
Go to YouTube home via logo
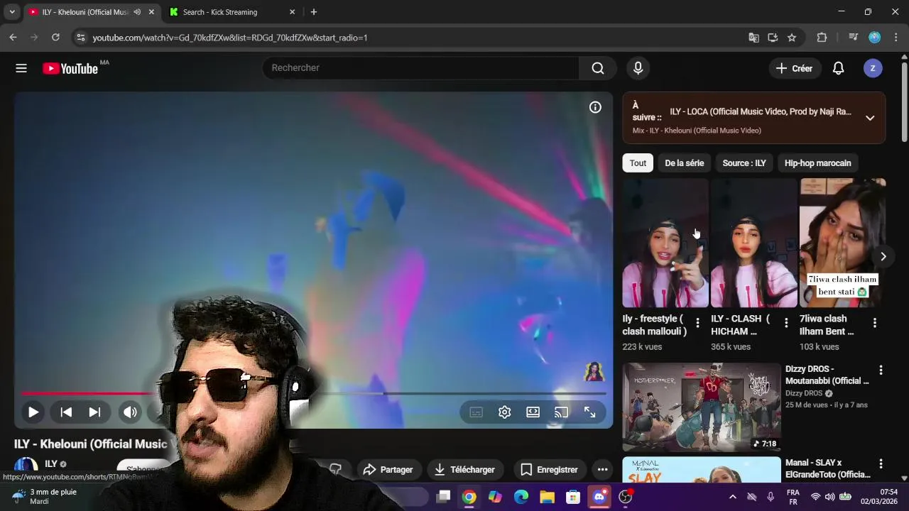click(x=70, y=68)
